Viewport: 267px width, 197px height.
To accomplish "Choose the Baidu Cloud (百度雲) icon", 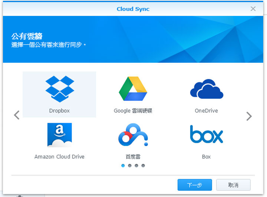I will click(133, 135).
